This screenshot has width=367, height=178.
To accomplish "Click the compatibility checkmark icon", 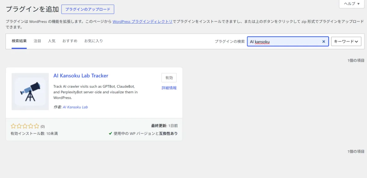I will tap(110, 133).
